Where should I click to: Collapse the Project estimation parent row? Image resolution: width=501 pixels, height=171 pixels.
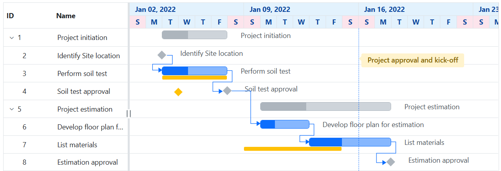[x=12, y=109]
